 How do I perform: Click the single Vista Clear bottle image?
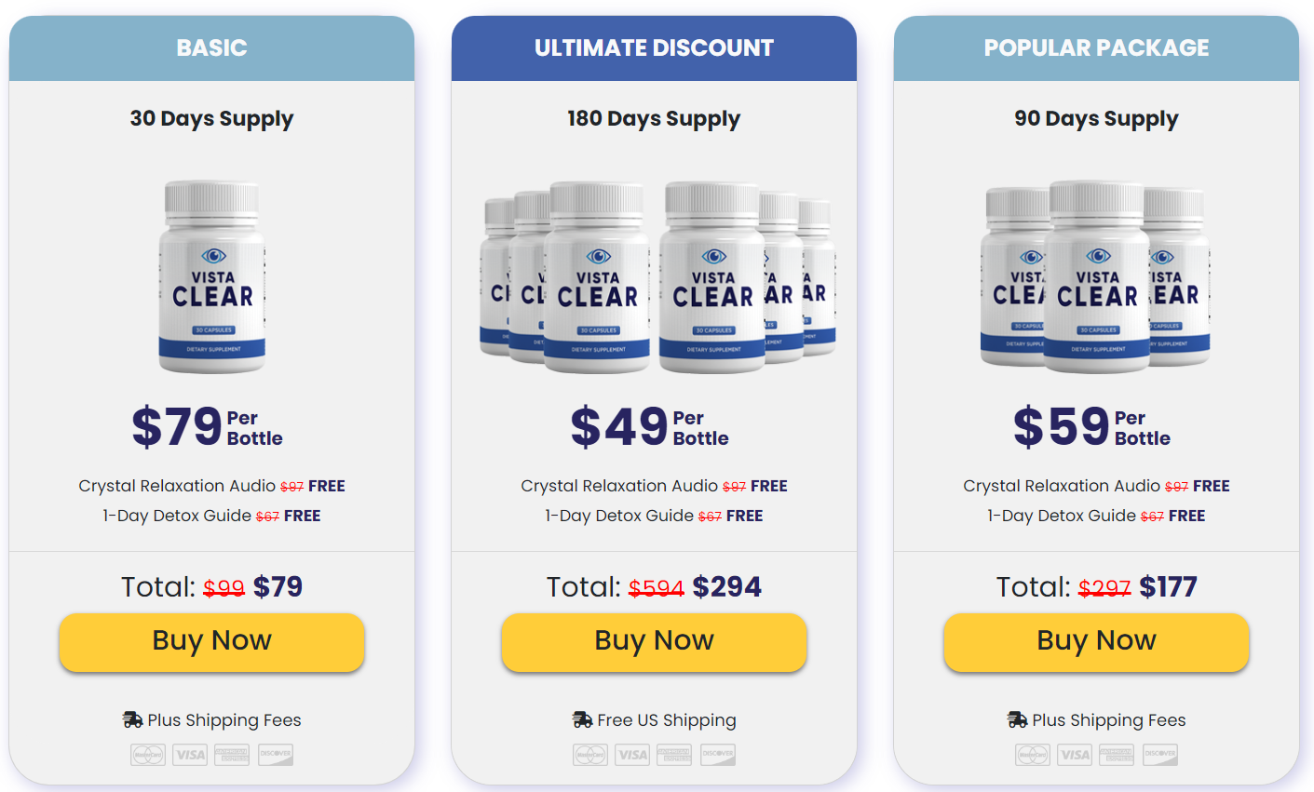click(211, 275)
